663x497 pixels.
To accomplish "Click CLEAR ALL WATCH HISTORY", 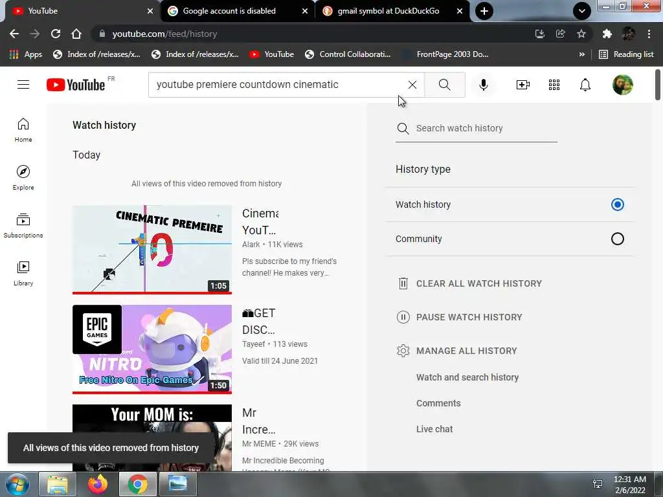I will [x=470, y=283].
